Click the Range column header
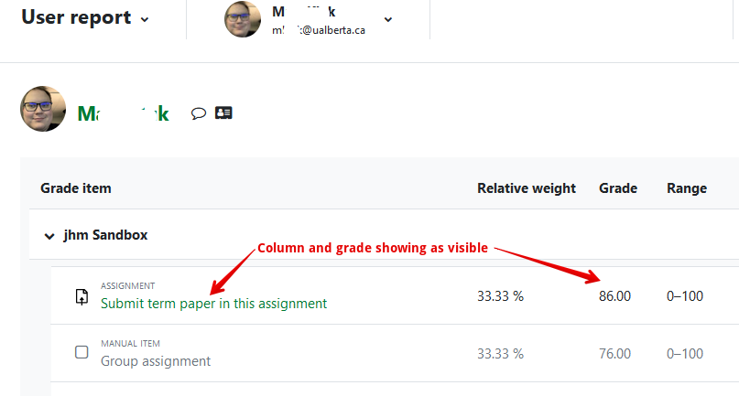The image size is (739, 396). (687, 188)
